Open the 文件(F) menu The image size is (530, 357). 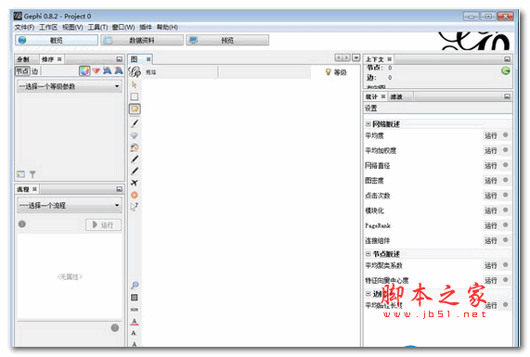point(24,27)
